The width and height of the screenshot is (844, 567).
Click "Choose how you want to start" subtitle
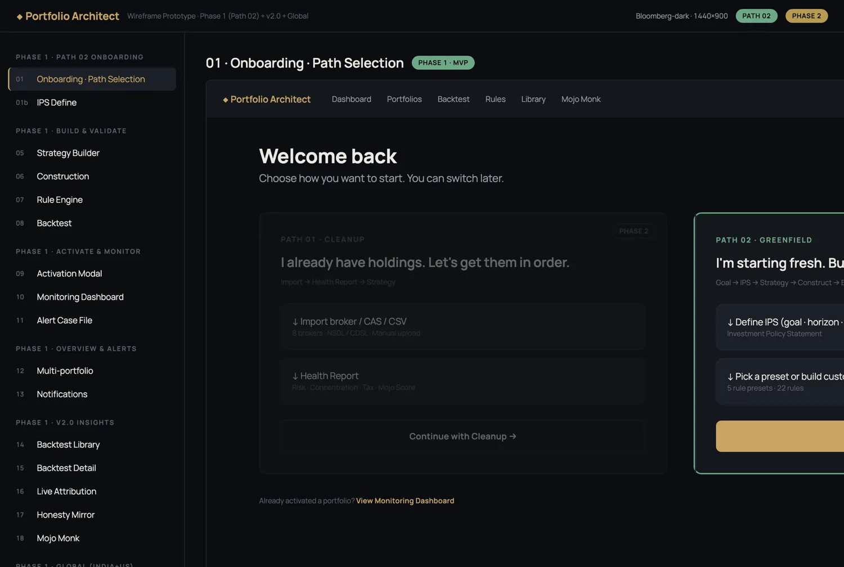(x=381, y=178)
